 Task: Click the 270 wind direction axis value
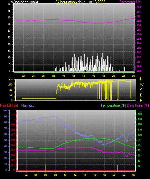[10, 85]
